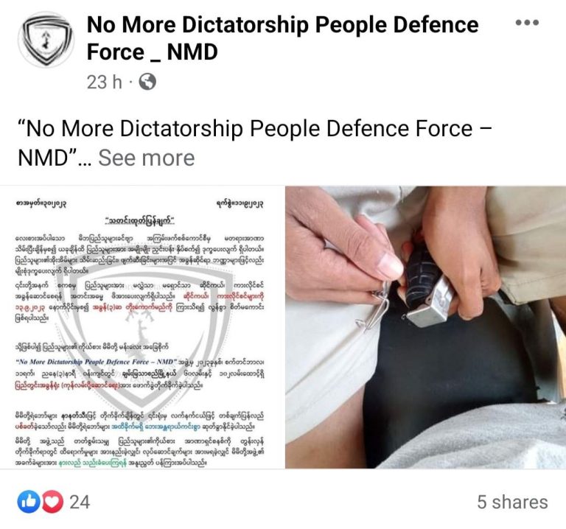566x529 pixels.
Task: Open the Burmese statement document image
Action: pyautogui.click(x=141, y=327)
